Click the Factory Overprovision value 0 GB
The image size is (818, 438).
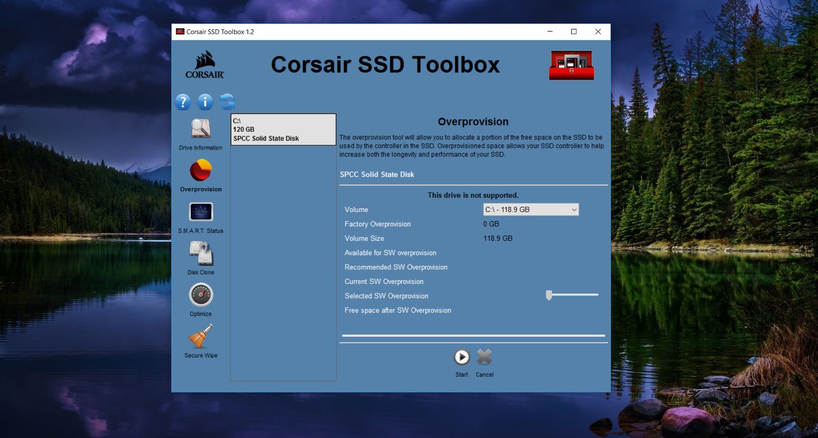pyautogui.click(x=491, y=224)
